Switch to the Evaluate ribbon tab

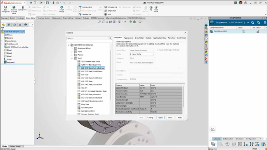[x=86, y=18]
